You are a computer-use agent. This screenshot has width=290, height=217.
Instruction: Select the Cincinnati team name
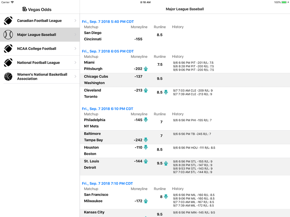93,39
